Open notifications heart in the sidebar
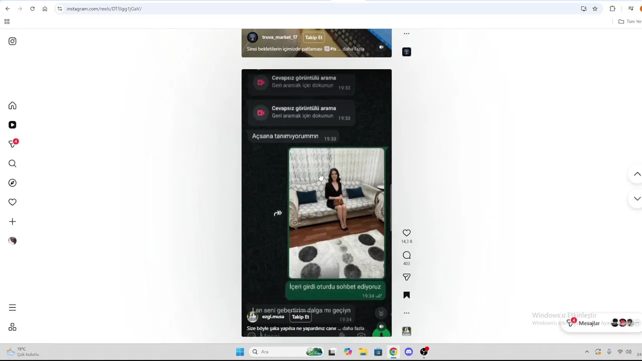642x361 pixels. click(x=13, y=202)
